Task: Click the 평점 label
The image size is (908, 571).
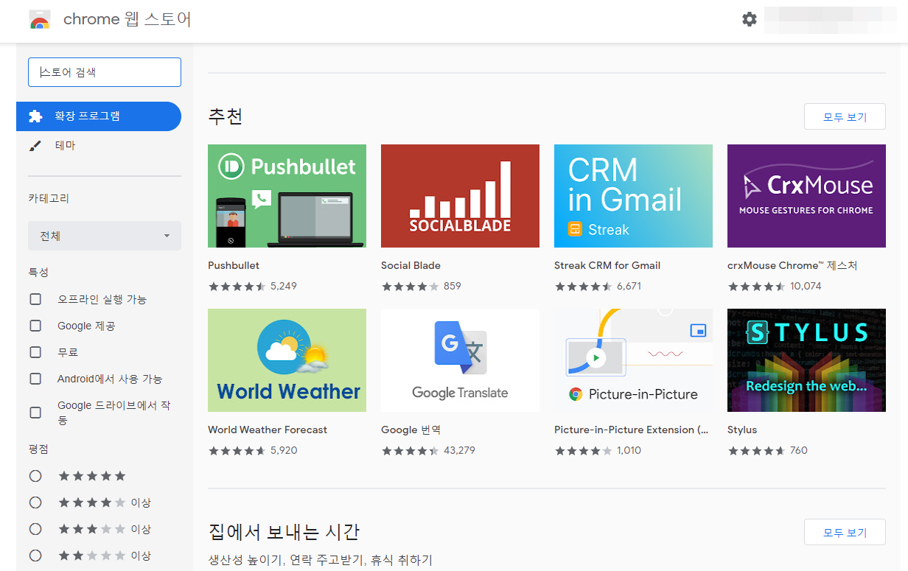Action: click(38, 449)
